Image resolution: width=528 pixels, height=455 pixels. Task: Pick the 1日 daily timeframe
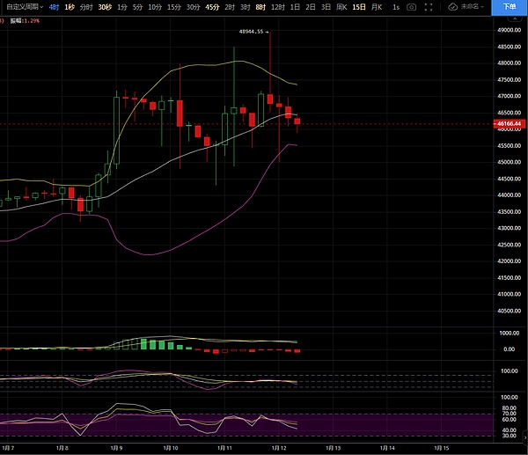[x=294, y=6]
